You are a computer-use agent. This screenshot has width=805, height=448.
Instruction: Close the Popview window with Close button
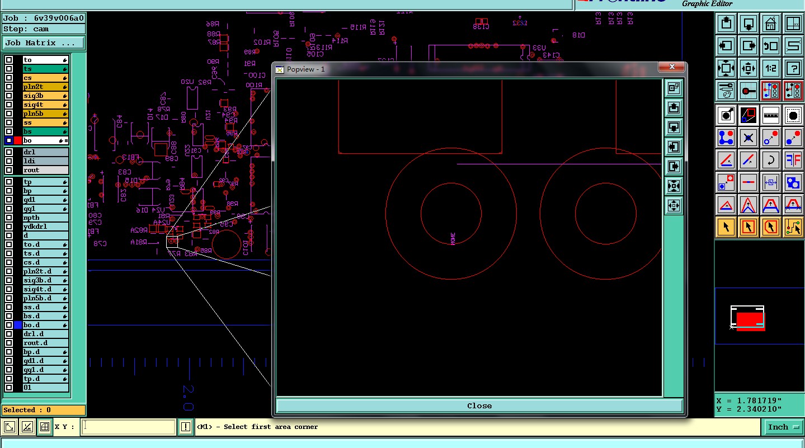[479, 405]
